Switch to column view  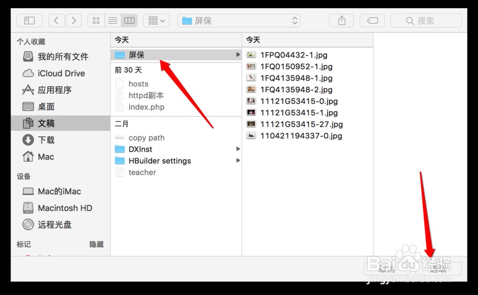coord(129,21)
